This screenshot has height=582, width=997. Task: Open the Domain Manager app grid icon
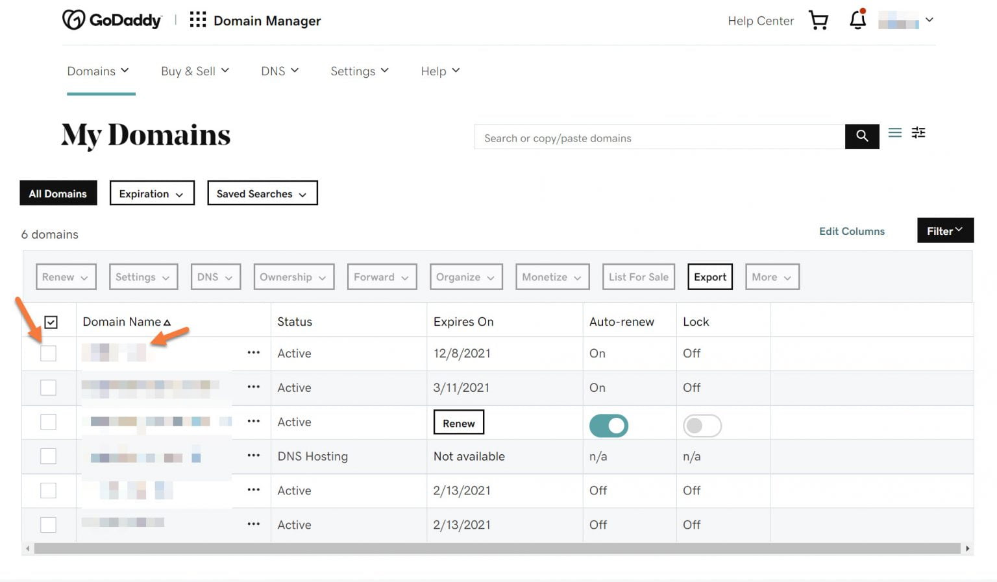pyautogui.click(x=197, y=19)
